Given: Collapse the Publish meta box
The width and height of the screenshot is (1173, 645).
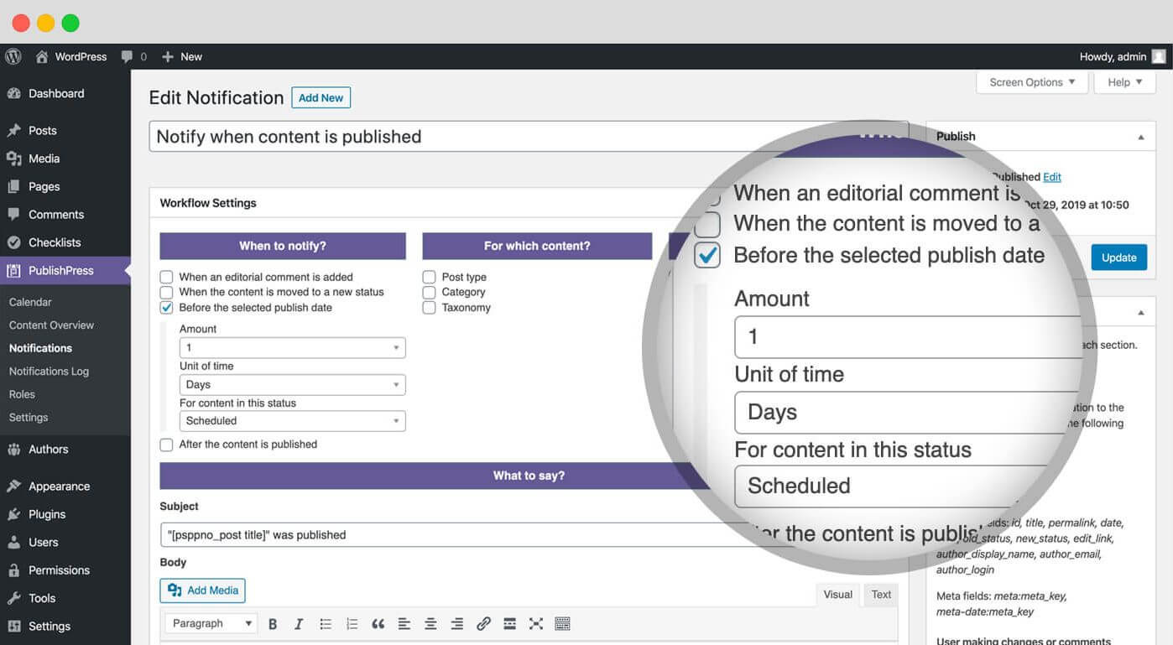Looking at the screenshot, I should [x=1140, y=137].
